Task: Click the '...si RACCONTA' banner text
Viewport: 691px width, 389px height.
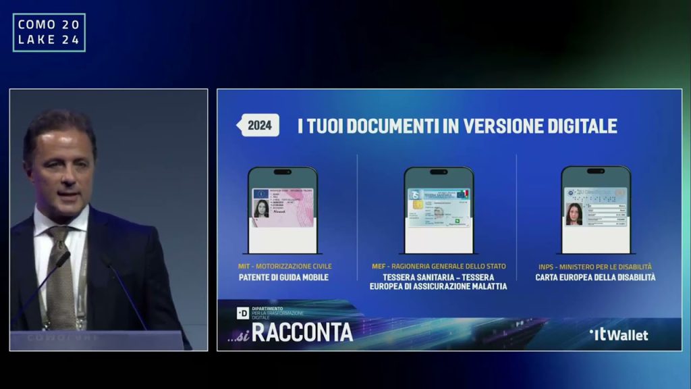Action: pos(290,333)
